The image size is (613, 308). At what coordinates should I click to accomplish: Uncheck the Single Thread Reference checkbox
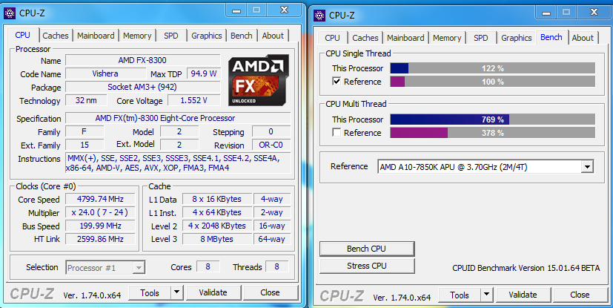click(337, 82)
